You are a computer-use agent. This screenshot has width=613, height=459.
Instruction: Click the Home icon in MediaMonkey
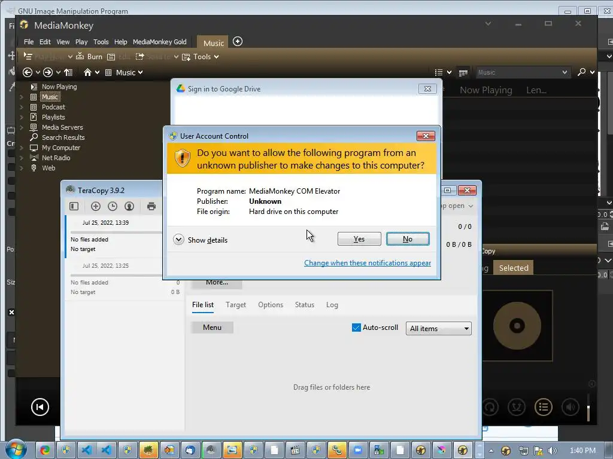pos(87,72)
